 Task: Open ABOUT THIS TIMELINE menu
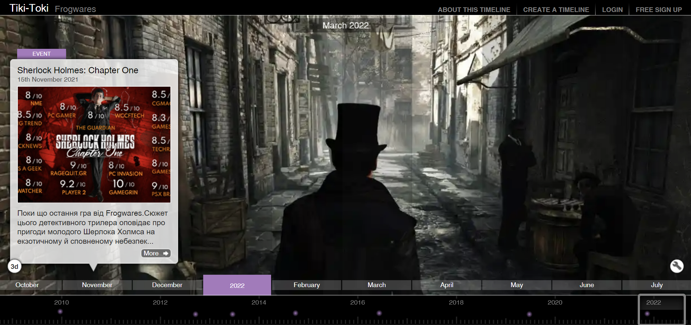coord(474,10)
